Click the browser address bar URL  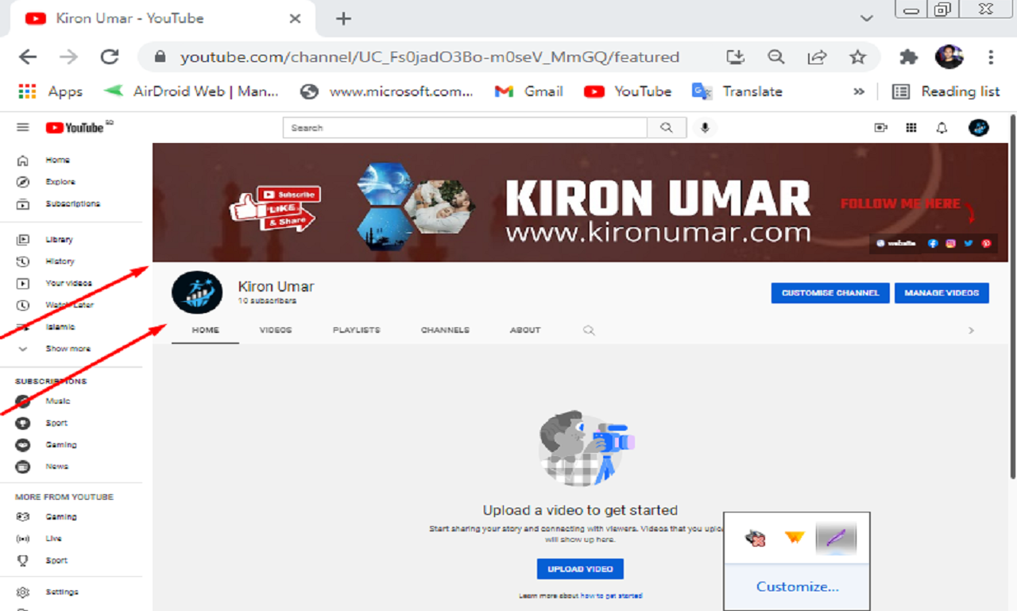point(429,57)
